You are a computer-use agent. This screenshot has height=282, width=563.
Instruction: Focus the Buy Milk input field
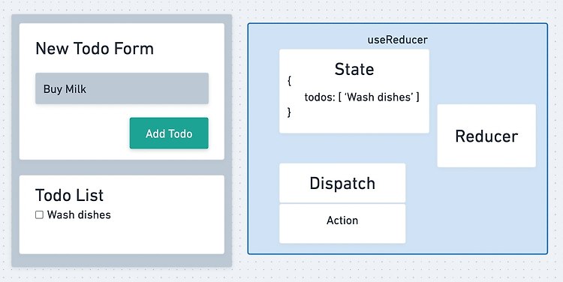122,88
